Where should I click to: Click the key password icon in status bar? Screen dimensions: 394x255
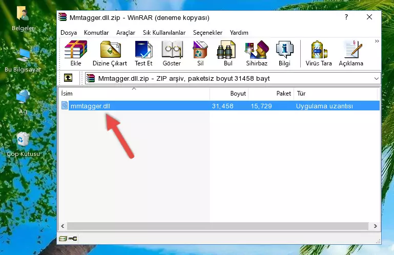click(73, 239)
